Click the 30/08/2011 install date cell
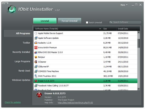This screenshot has height=109, width=145. click(x=123, y=52)
